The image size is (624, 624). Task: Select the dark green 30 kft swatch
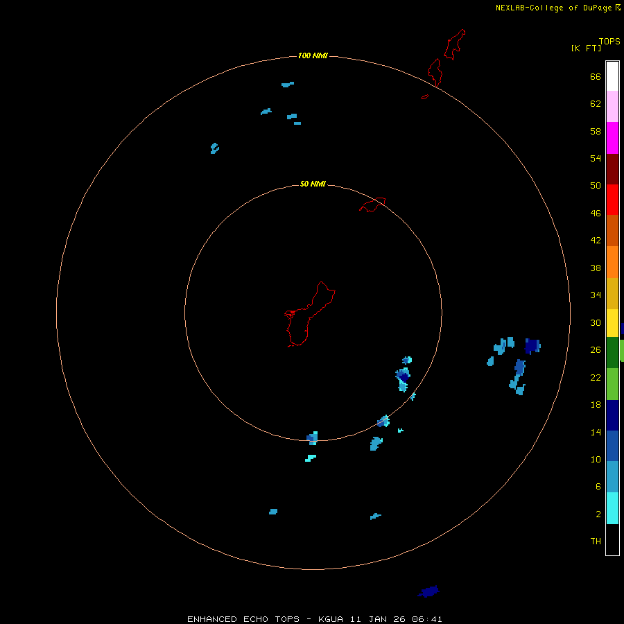pyautogui.click(x=612, y=353)
